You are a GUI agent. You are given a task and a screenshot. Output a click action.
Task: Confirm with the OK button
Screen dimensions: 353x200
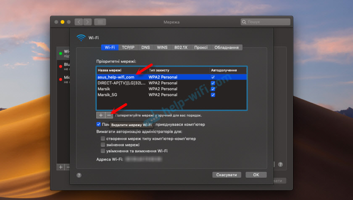pos(256,175)
